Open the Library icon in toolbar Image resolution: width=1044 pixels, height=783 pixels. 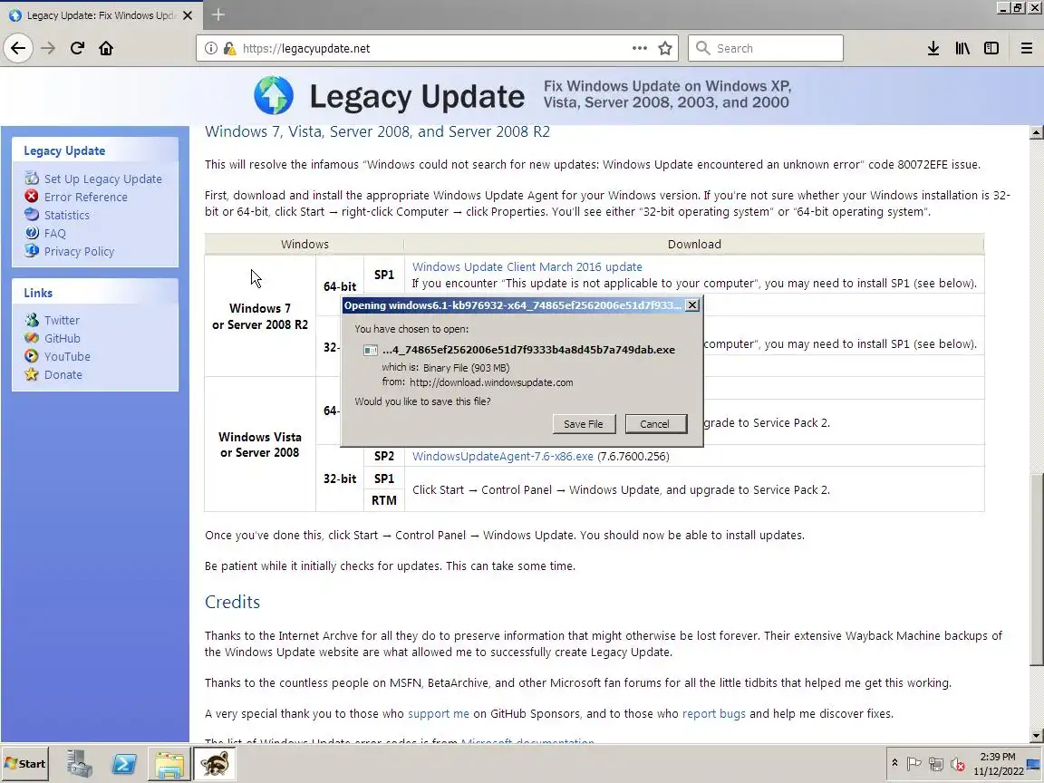tap(962, 48)
